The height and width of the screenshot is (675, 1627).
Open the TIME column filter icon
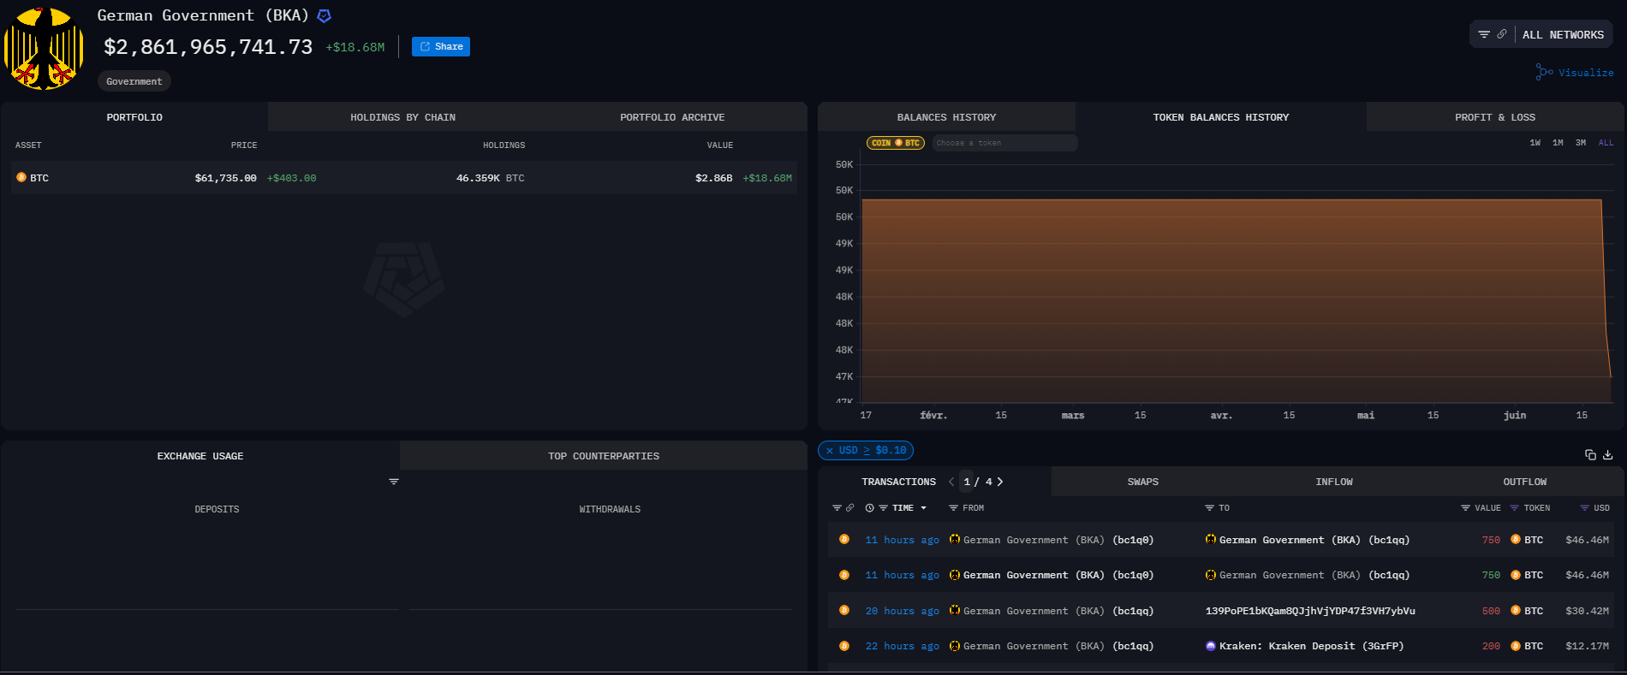(x=883, y=508)
